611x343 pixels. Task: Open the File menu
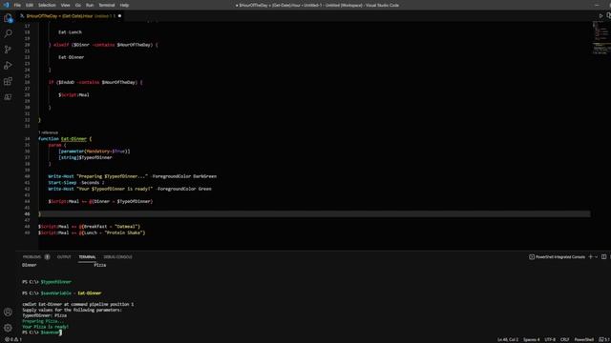click(17, 5)
